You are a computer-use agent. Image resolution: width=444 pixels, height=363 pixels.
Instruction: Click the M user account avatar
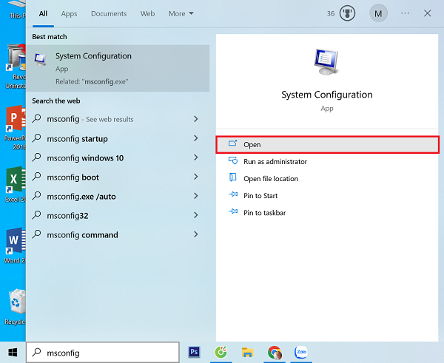coord(379,13)
